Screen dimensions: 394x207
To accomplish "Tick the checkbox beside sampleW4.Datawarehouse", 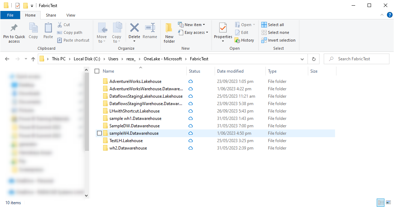I will [99, 133].
